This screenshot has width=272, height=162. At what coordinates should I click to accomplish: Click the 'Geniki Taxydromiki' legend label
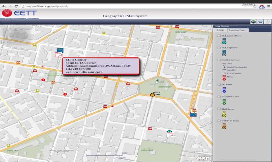237,67
